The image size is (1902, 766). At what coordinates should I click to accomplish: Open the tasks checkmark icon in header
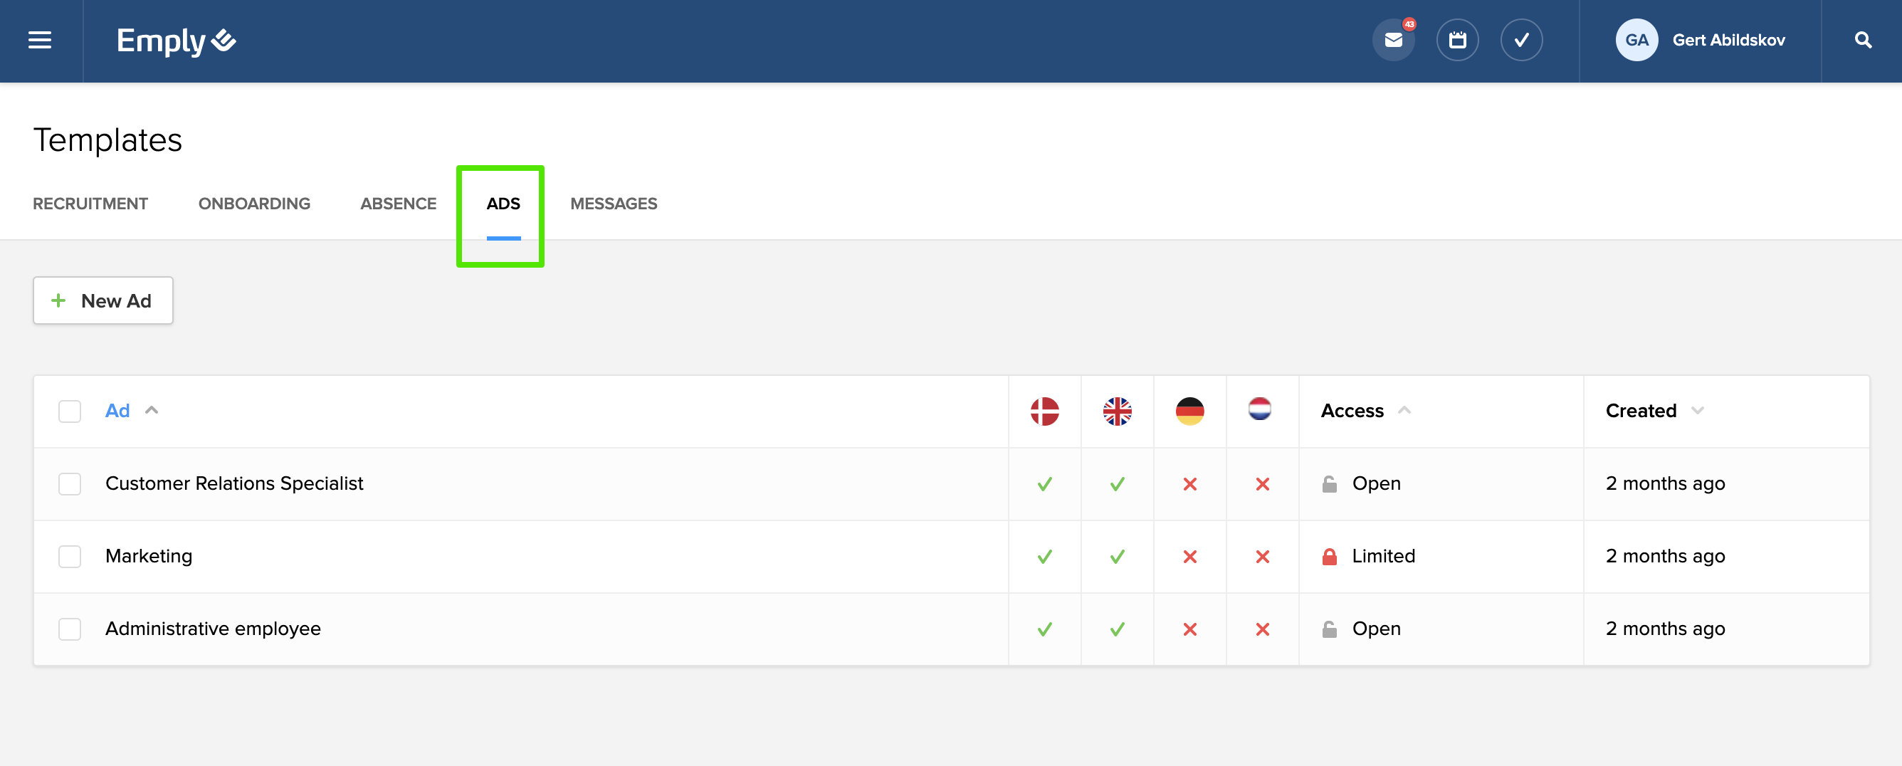pyautogui.click(x=1521, y=40)
